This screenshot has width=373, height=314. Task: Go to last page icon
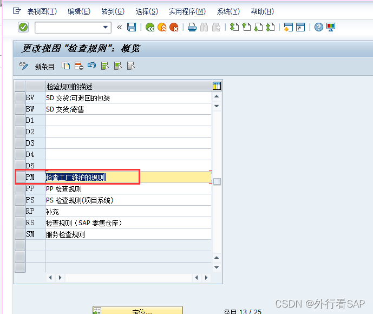(270, 27)
